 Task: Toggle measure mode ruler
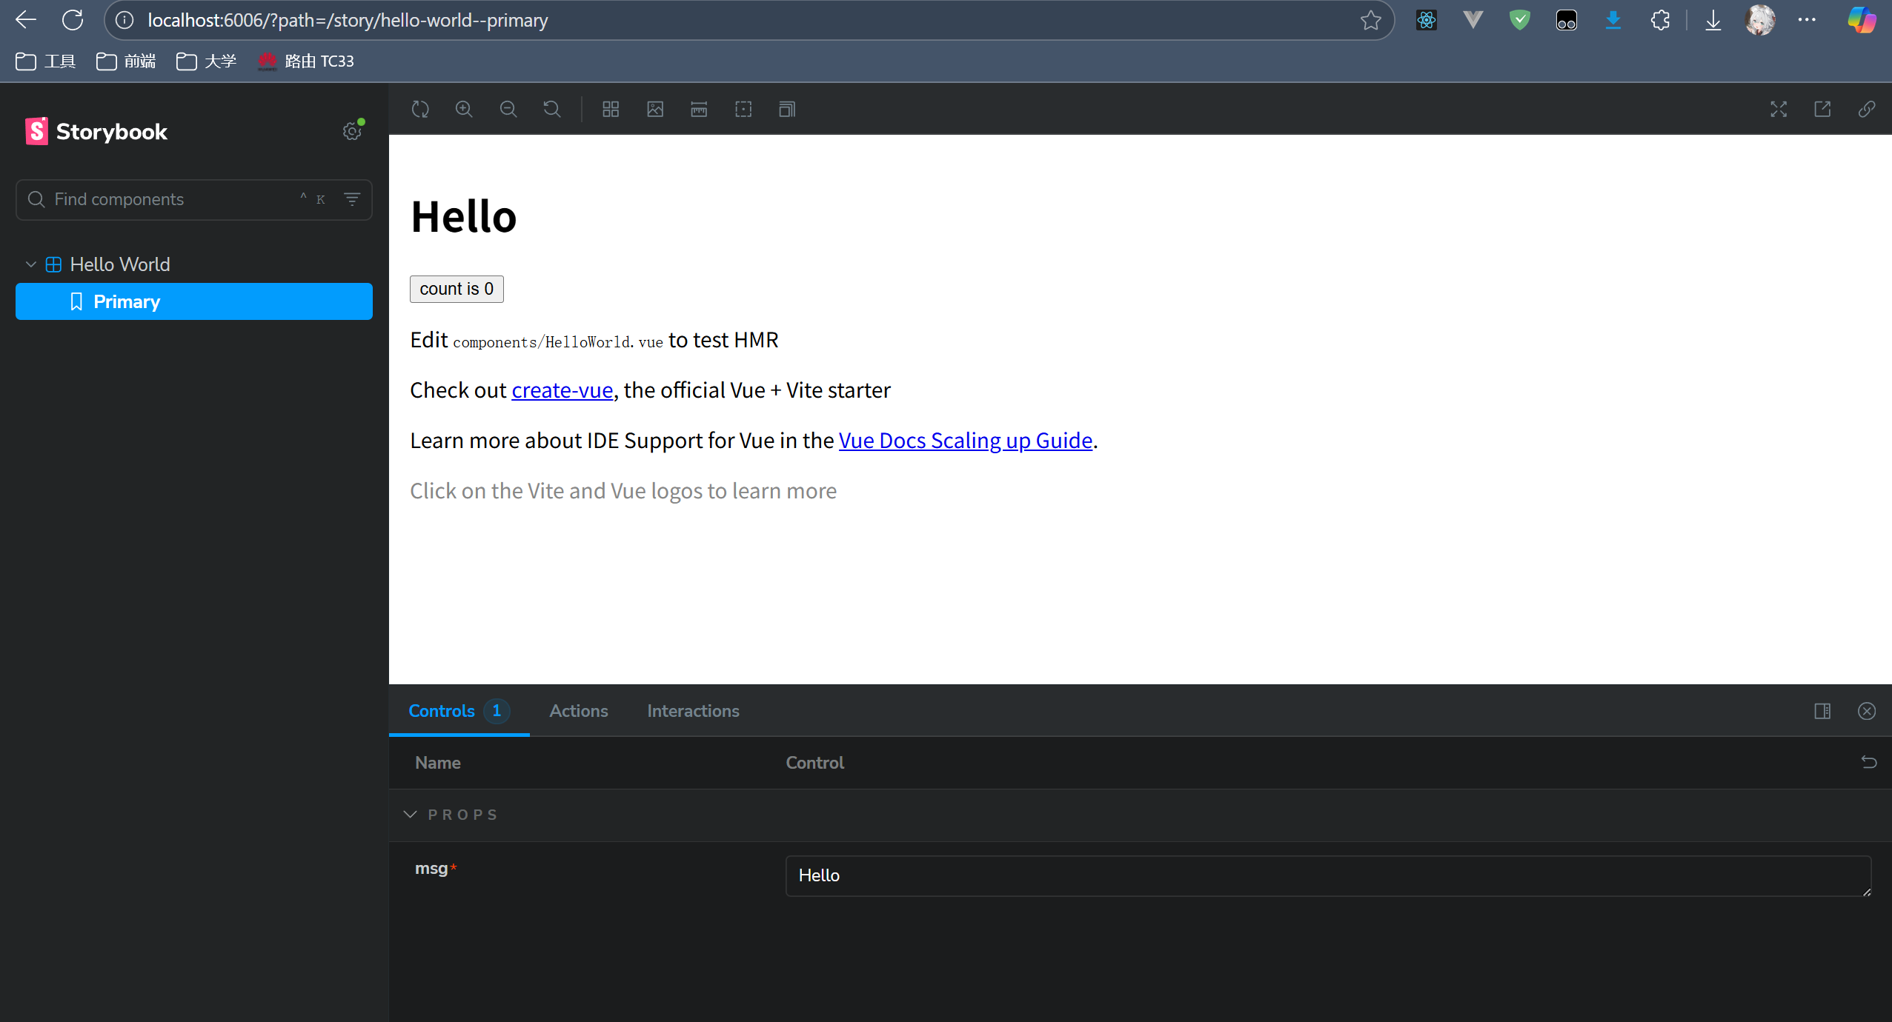(699, 110)
